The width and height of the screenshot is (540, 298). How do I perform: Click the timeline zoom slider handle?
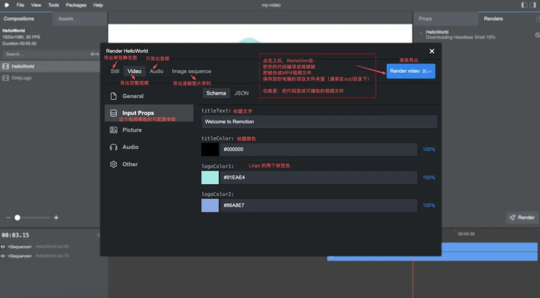(x=17, y=218)
